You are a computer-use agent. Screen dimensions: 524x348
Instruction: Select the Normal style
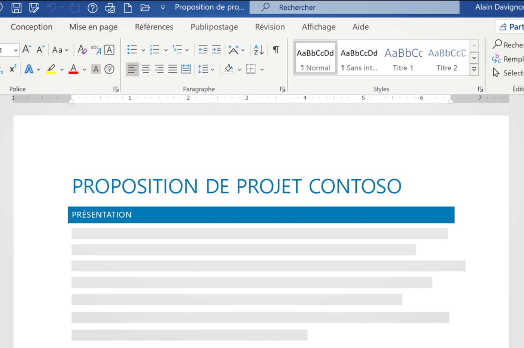tap(316, 58)
